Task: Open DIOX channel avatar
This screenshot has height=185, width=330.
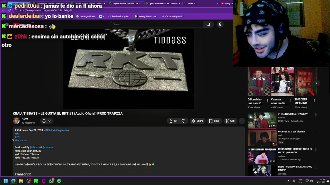Action: tap(16, 121)
